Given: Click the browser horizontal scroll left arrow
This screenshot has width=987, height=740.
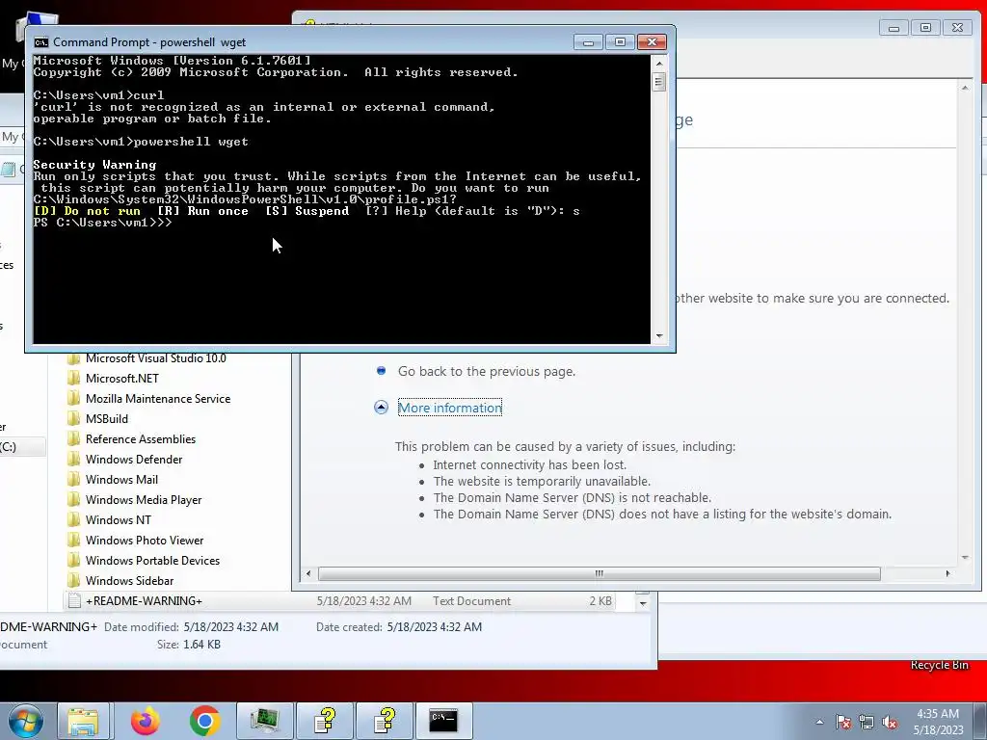Looking at the screenshot, I should (307, 573).
